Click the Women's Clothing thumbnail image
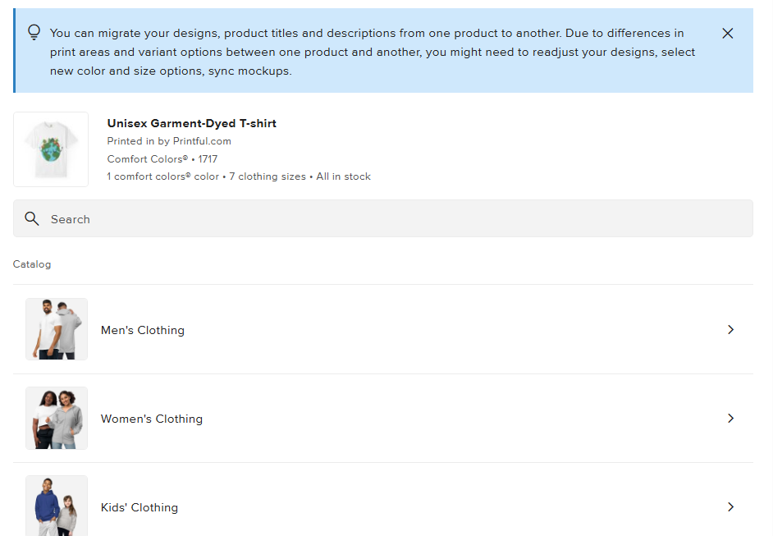The image size is (773, 536). [x=57, y=418]
